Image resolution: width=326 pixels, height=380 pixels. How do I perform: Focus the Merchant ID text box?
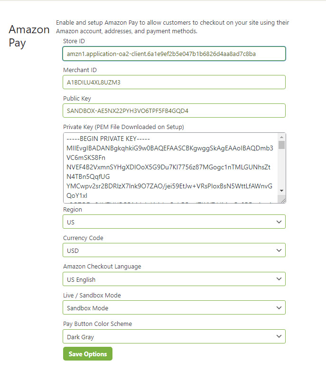pos(174,82)
